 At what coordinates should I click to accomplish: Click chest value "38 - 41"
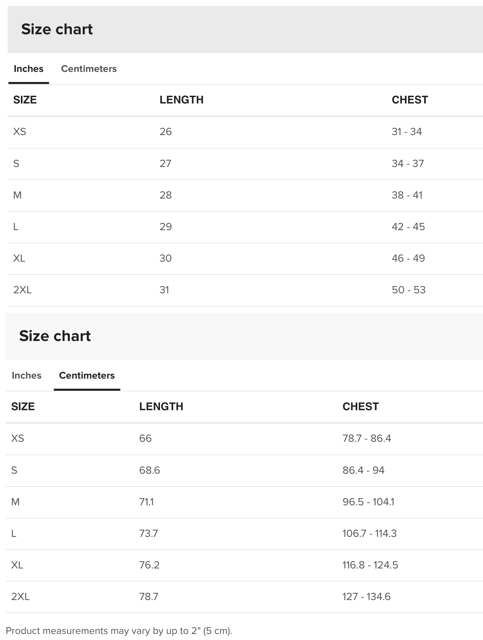point(407,195)
